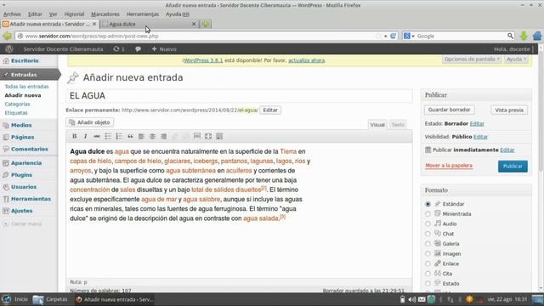
Task: Select Estado post format
Action: click(x=428, y=284)
